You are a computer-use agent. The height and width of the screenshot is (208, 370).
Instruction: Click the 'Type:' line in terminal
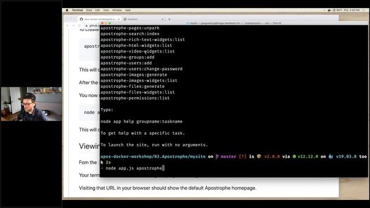click(107, 110)
